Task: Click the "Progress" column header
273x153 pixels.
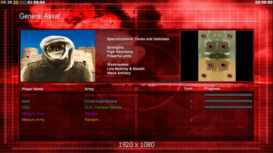Action: pyautogui.click(x=212, y=89)
